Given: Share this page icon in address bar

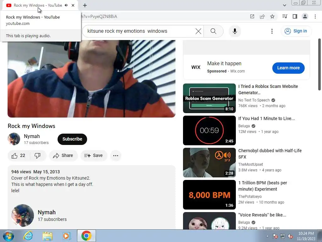Looking at the screenshot, I should point(262,16).
